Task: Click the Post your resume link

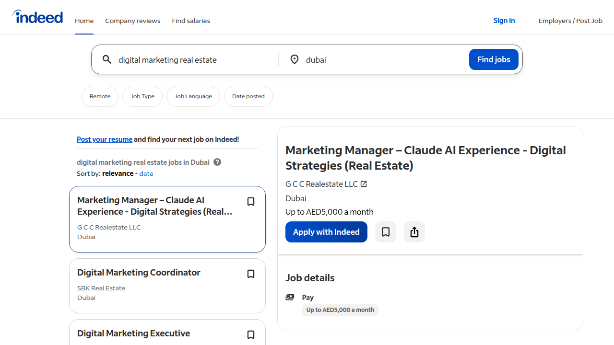Action: click(x=105, y=139)
